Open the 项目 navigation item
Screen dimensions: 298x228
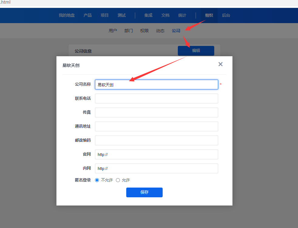[x=105, y=15]
